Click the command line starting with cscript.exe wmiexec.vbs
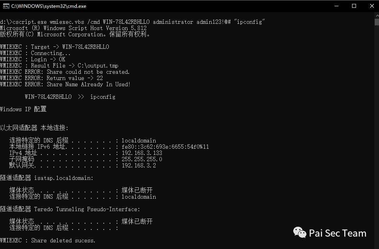379x249 pixels. pos(133,22)
